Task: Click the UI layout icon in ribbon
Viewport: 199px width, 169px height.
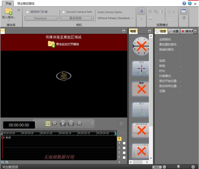Action: [183, 12]
